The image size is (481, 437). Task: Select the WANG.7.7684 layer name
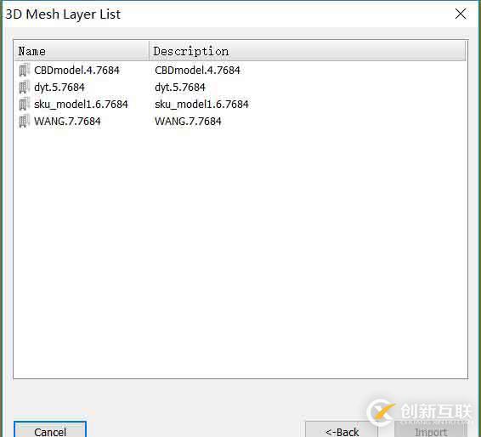67,122
